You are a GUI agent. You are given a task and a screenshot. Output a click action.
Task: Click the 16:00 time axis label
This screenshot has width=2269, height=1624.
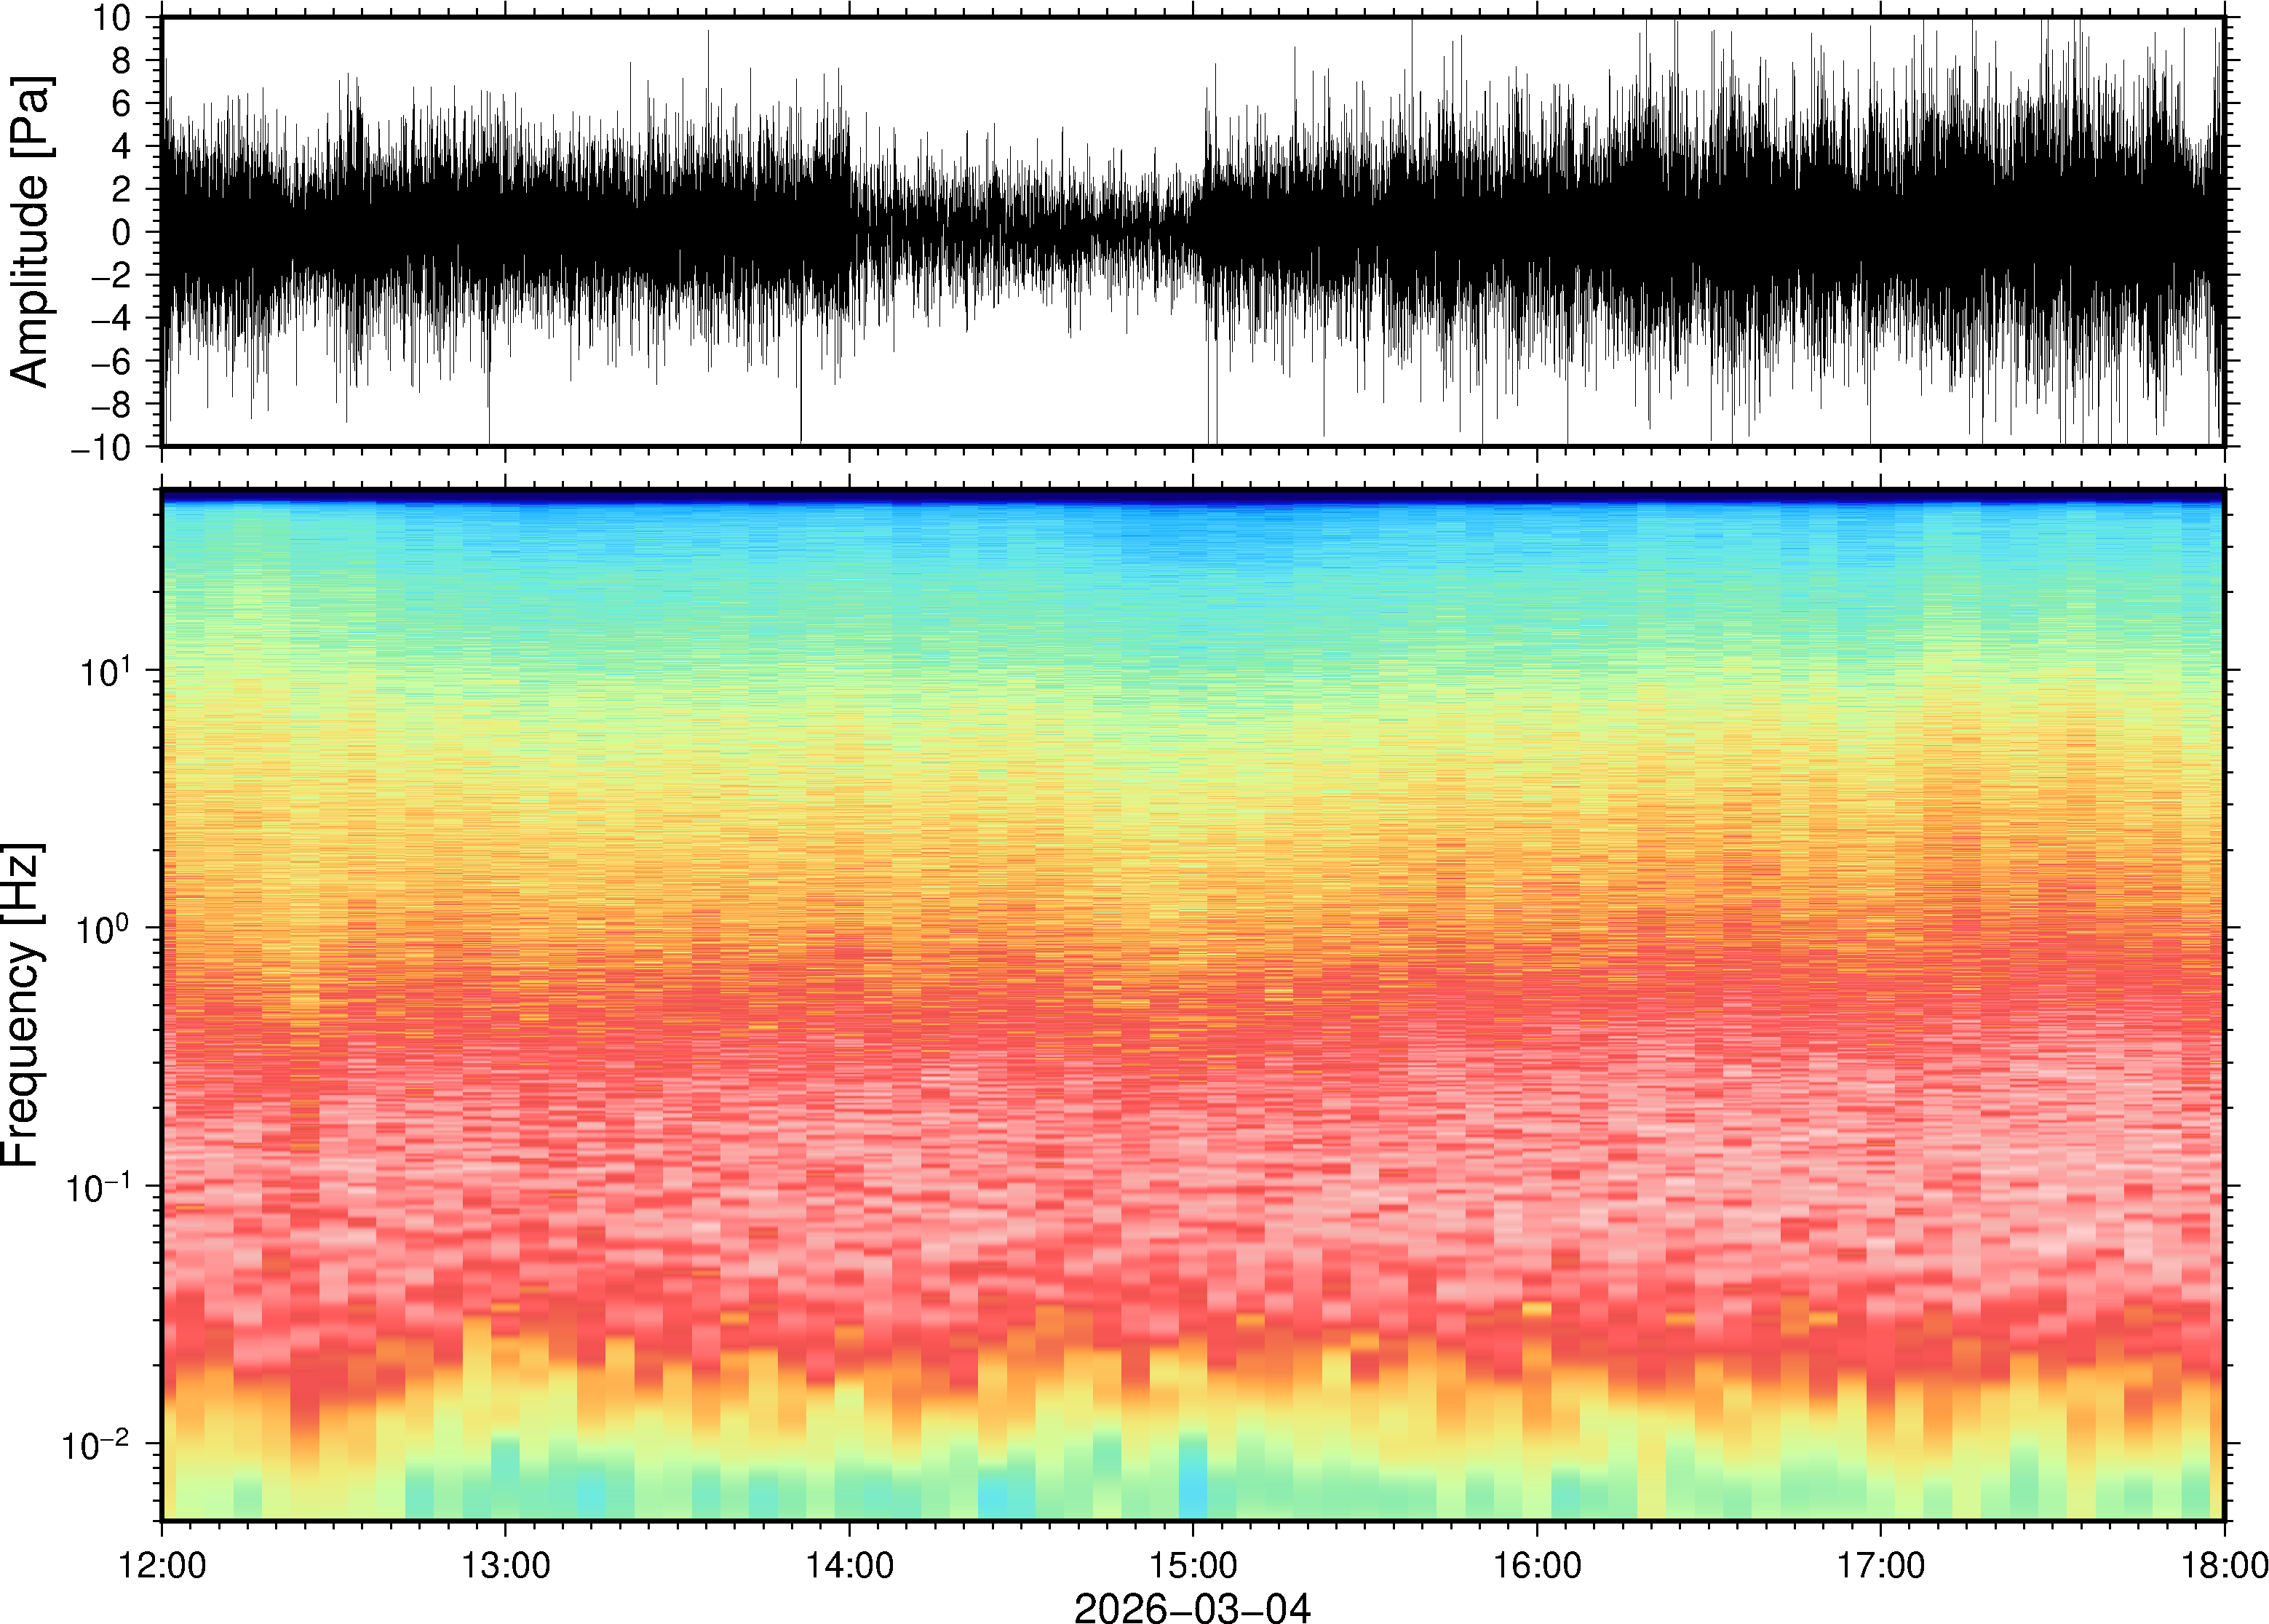point(1537,1565)
